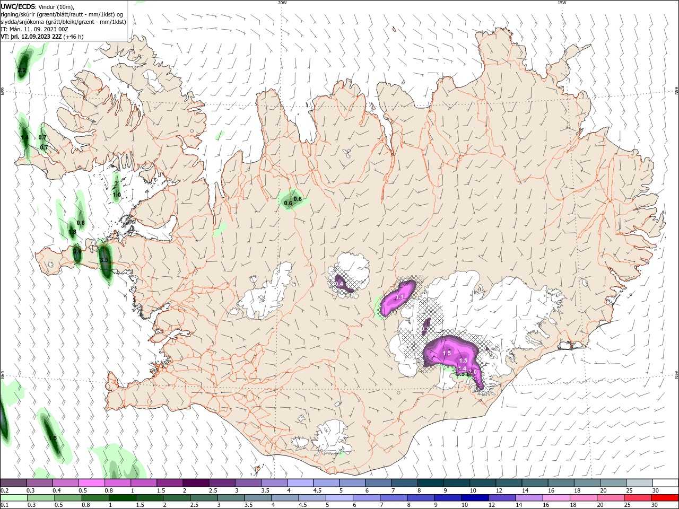
Task: Pick the violet swatch at rain value 12
Action: click(x=502, y=498)
